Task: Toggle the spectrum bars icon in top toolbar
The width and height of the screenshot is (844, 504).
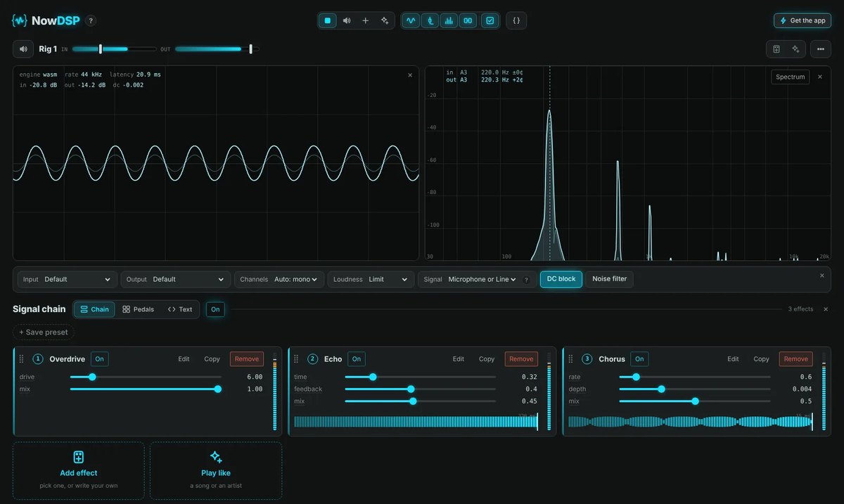Action: 449,20
